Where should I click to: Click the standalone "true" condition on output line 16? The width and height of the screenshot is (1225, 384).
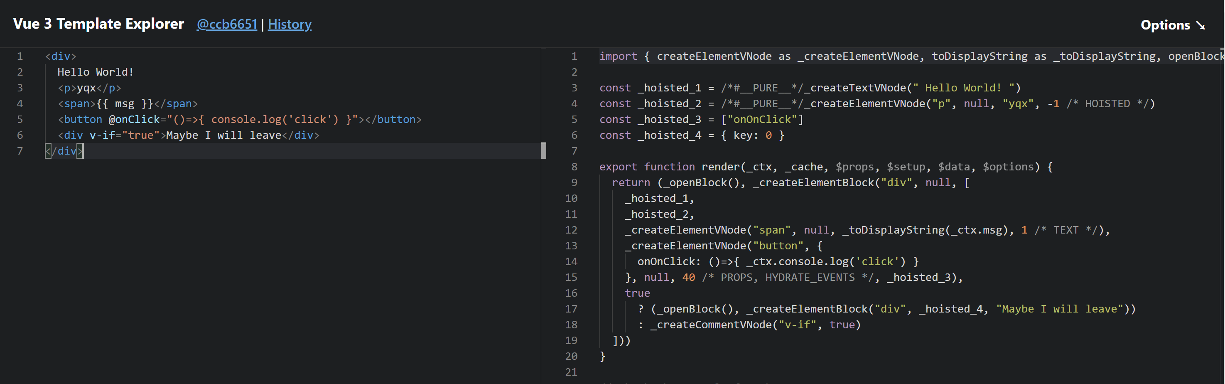point(637,293)
